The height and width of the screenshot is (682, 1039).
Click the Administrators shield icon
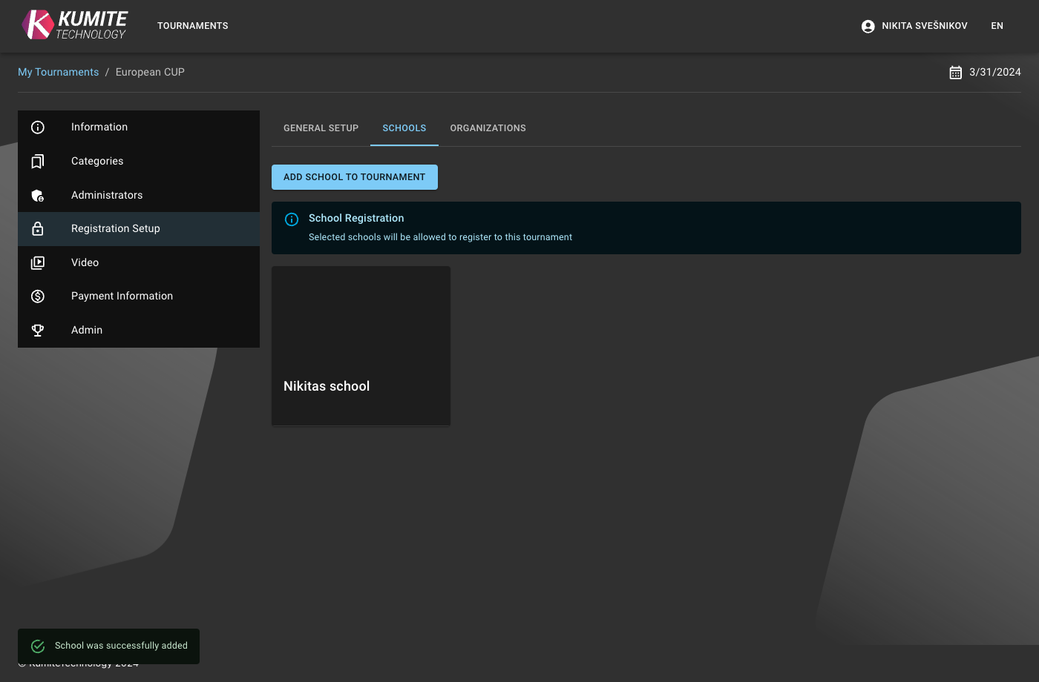[x=38, y=196]
